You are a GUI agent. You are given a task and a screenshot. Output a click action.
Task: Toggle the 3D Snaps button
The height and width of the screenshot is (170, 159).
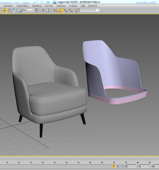pyautogui.click(x=55, y=11)
